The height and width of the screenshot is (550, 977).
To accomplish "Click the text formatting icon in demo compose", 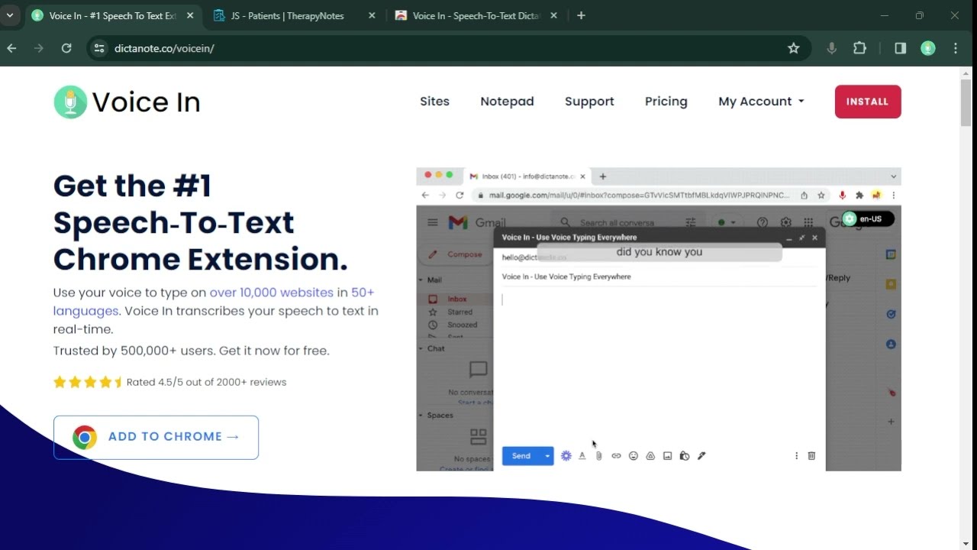I will tap(582, 456).
